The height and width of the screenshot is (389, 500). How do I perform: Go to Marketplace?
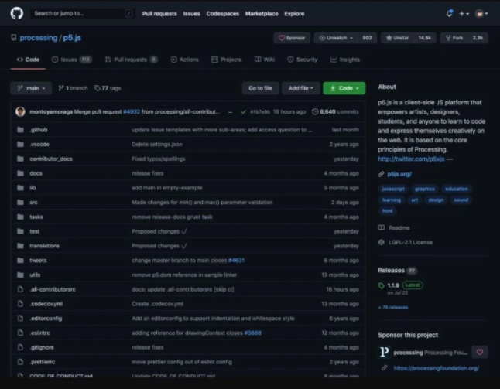(262, 14)
